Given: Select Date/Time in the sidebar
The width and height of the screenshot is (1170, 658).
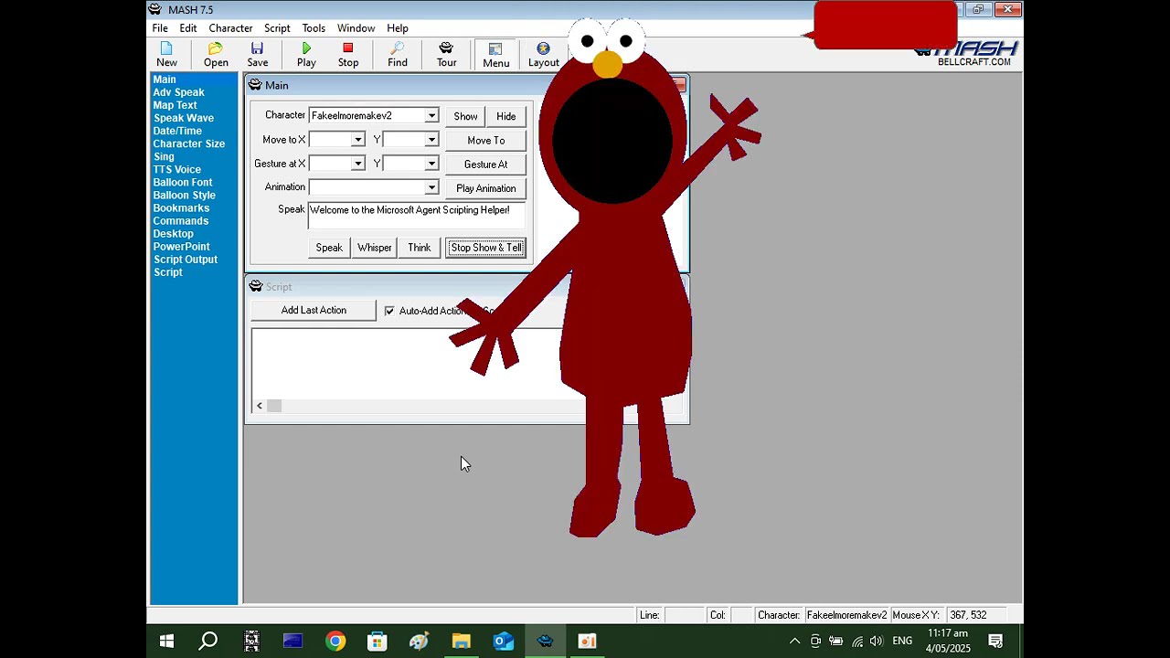Looking at the screenshot, I should point(177,131).
